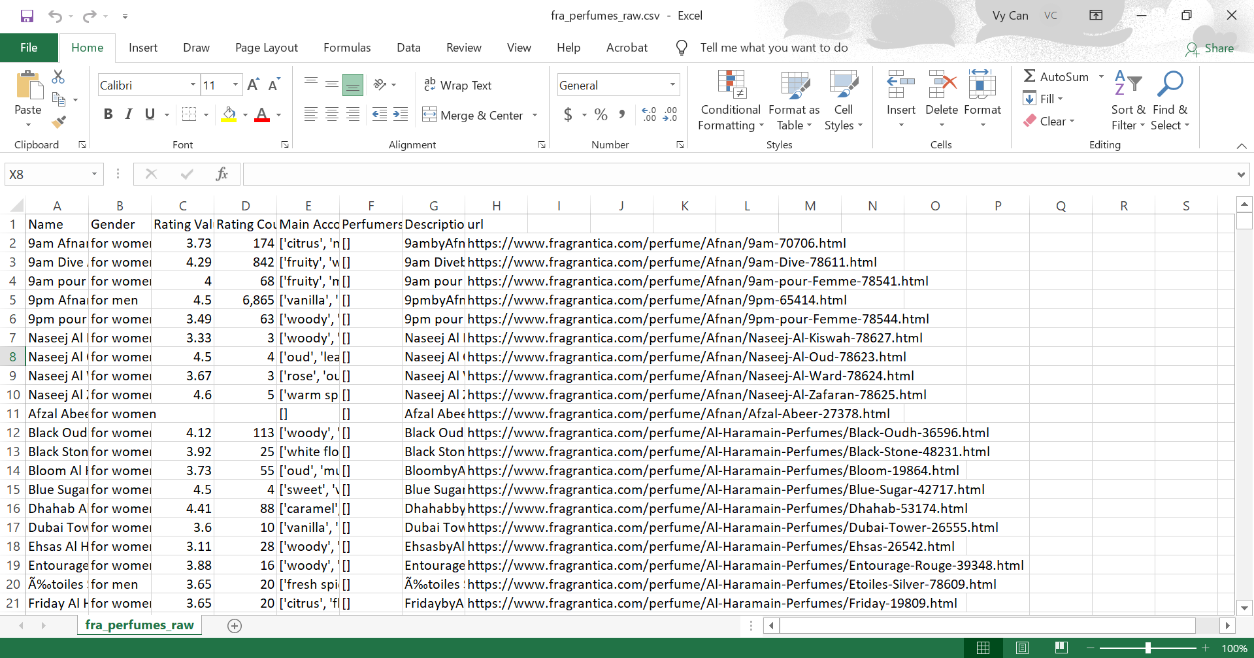Open the Page Layout tab
This screenshot has width=1254, height=658.
(x=266, y=48)
